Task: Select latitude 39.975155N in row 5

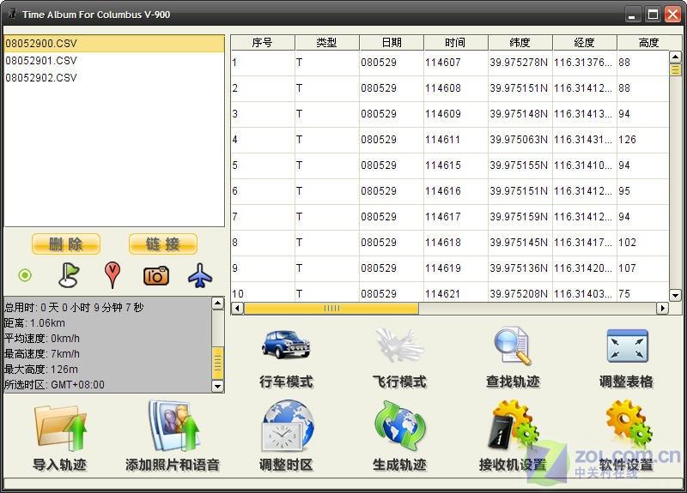Action: click(519, 165)
